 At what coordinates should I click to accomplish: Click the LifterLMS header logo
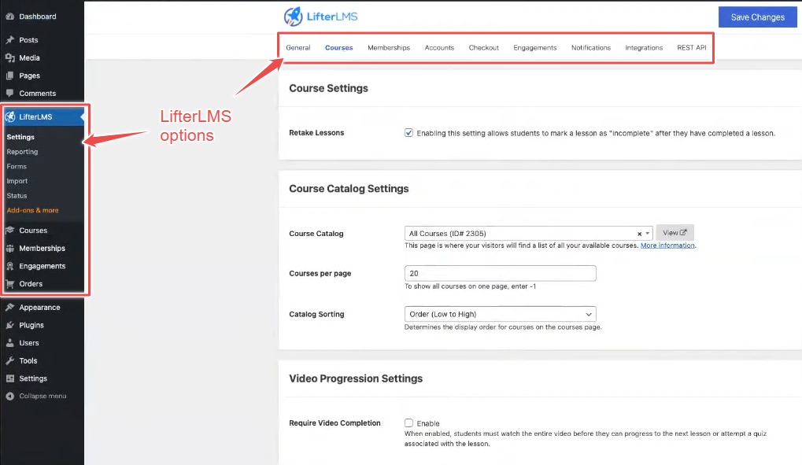pos(320,17)
